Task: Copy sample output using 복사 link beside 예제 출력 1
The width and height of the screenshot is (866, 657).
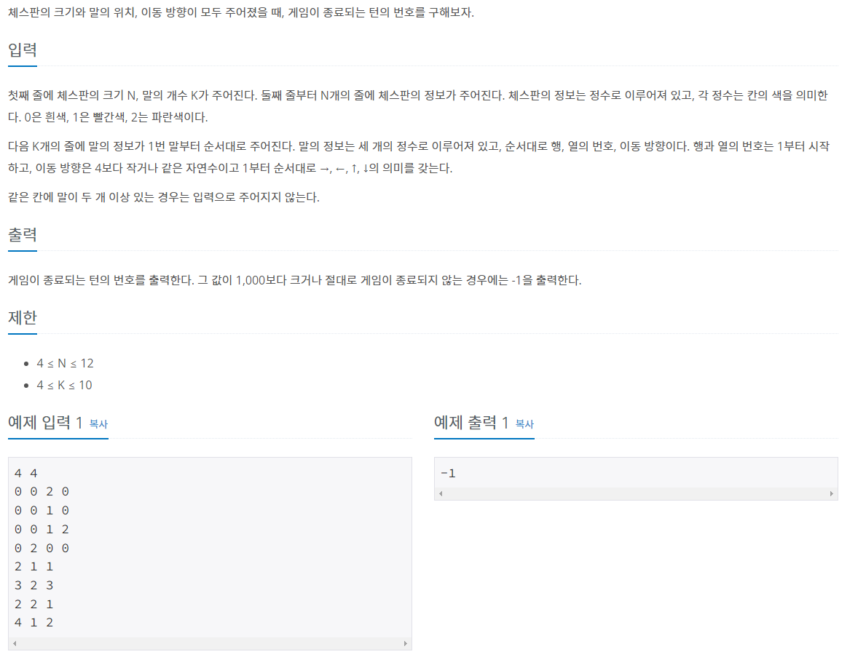Action: click(524, 423)
